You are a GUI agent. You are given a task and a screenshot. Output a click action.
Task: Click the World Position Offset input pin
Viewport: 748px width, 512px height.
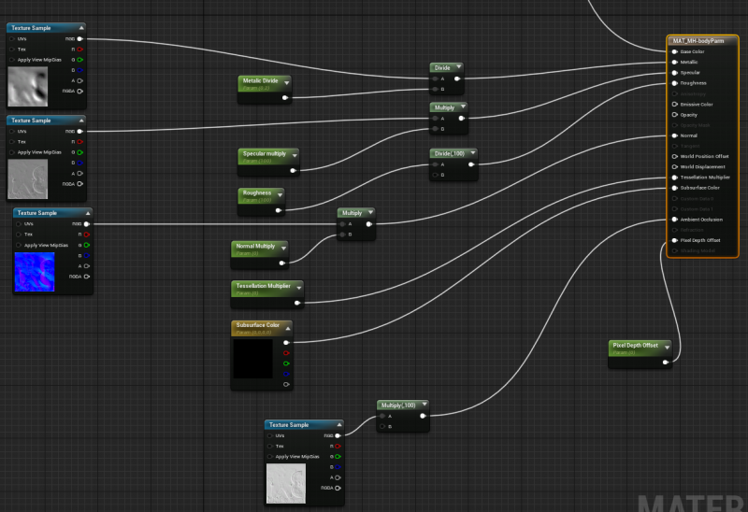[x=673, y=156]
